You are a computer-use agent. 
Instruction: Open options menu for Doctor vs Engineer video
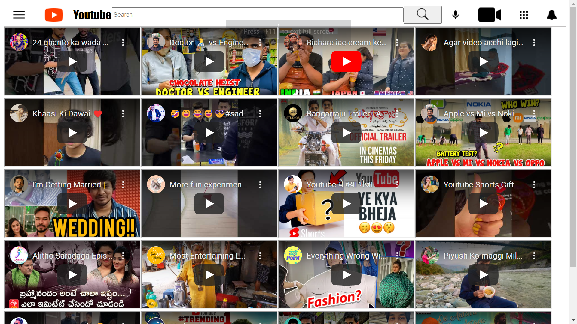pyautogui.click(x=260, y=43)
